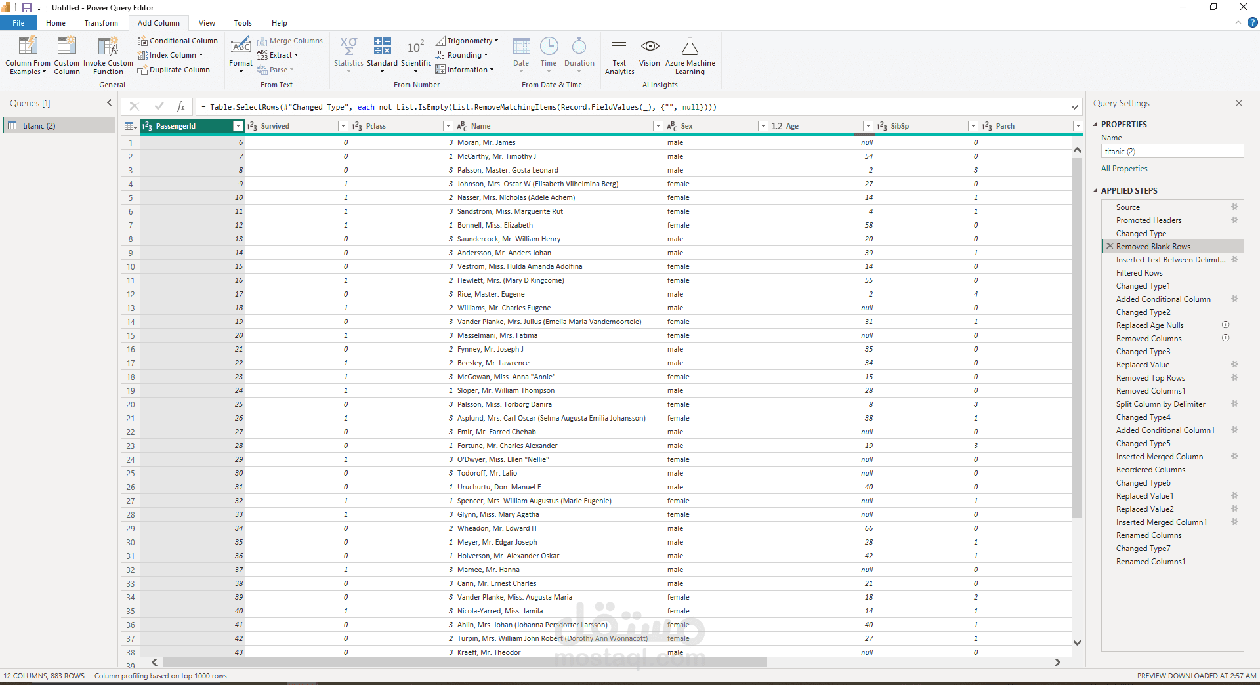The image size is (1260, 685).
Task: Delete the Removed Blank Rows step
Action: [1110, 247]
